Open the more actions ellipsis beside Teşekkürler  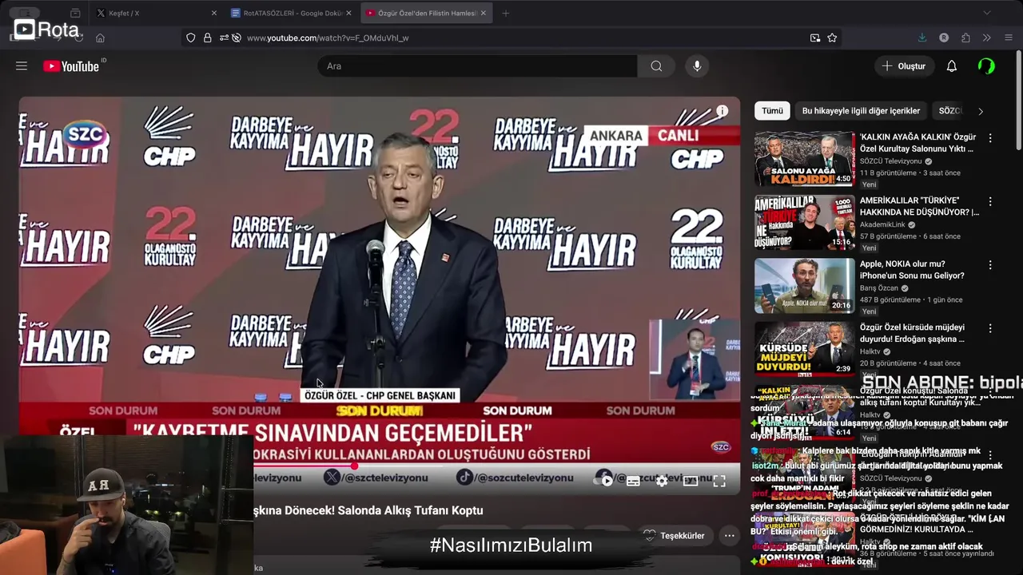coord(728,536)
